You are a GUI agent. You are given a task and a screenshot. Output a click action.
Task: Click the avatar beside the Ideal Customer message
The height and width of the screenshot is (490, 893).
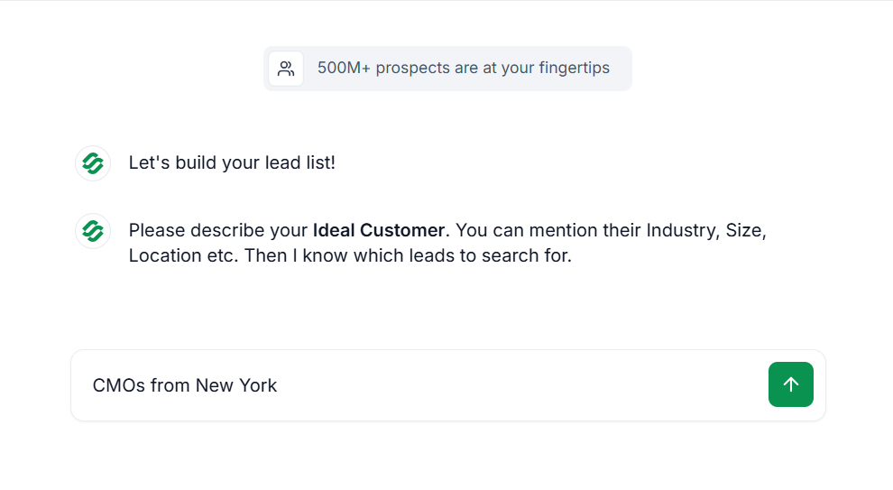93,231
